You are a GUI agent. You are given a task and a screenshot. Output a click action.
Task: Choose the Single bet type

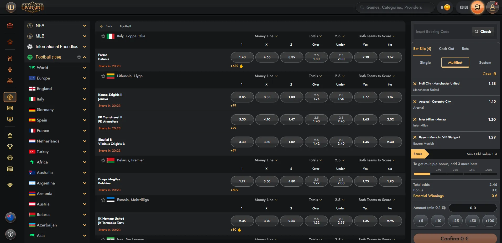pyautogui.click(x=425, y=62)
